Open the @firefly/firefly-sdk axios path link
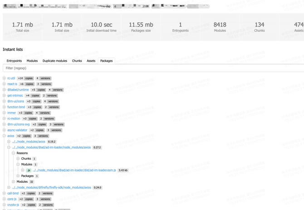This screenshot has height=210, width=304. click(52, 187)
